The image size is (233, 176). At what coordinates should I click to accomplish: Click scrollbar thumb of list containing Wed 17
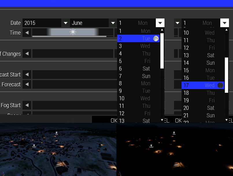tap(227, 75)
